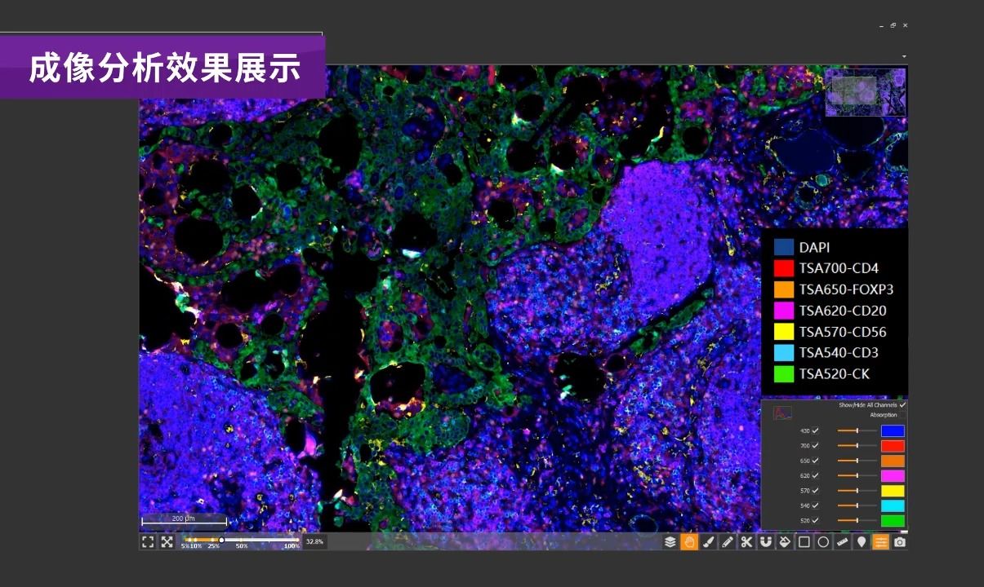Click the TSA520-CK legend entry
This screenshot has height=587, width=984.
coord(822,374)
